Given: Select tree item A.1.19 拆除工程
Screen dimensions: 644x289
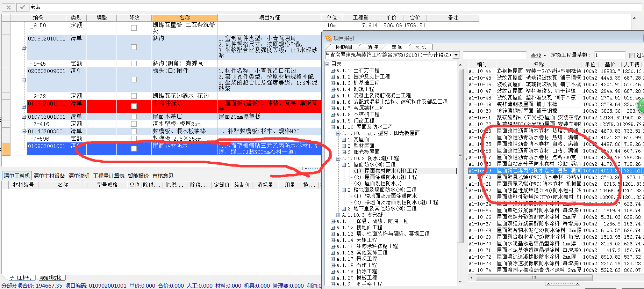Looking at the screenshot, I should click(357, 272).
